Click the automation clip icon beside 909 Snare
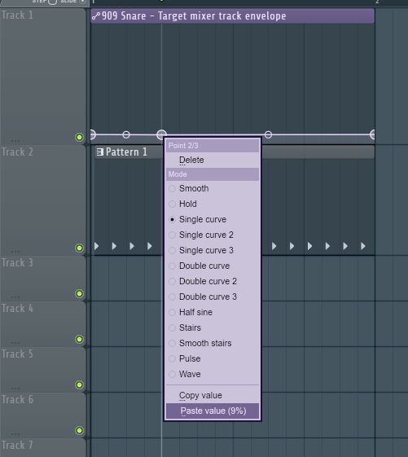408x457 pixels. [96, 15]
